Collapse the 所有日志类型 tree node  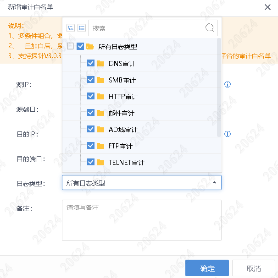point(70,47)
